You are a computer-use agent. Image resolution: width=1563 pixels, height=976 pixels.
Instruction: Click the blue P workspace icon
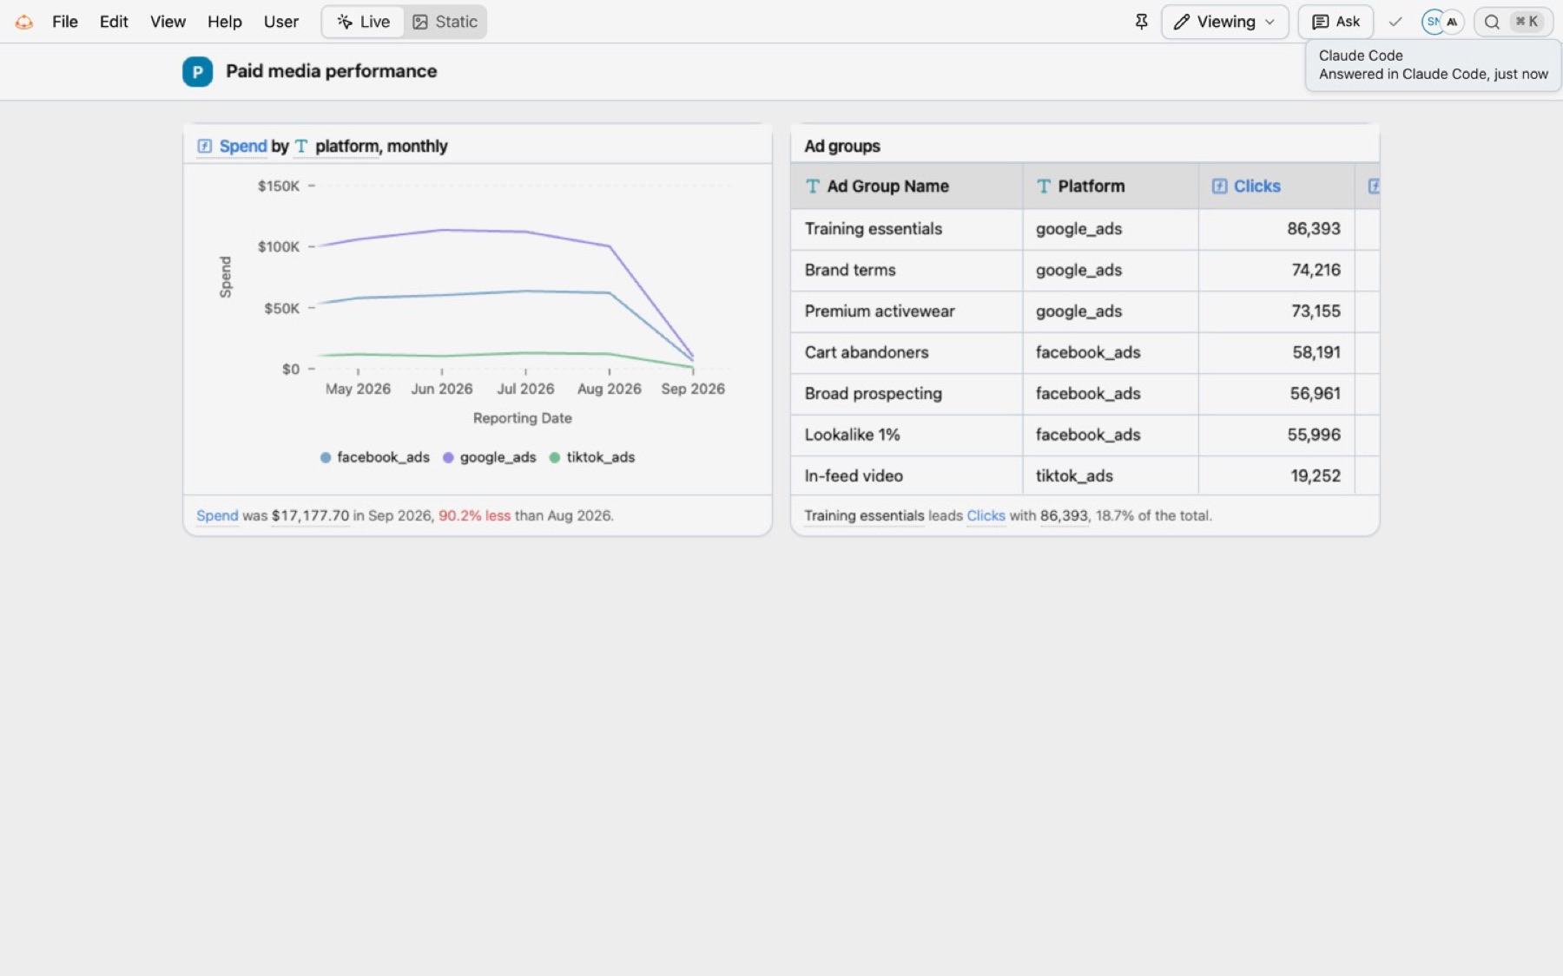point(197,71)
